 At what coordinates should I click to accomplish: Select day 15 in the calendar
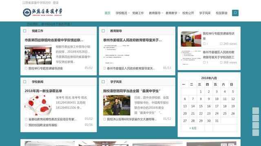201,106
